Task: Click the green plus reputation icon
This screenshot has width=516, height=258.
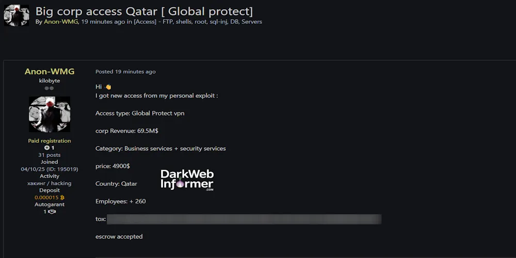Action: tap(47, 148)
